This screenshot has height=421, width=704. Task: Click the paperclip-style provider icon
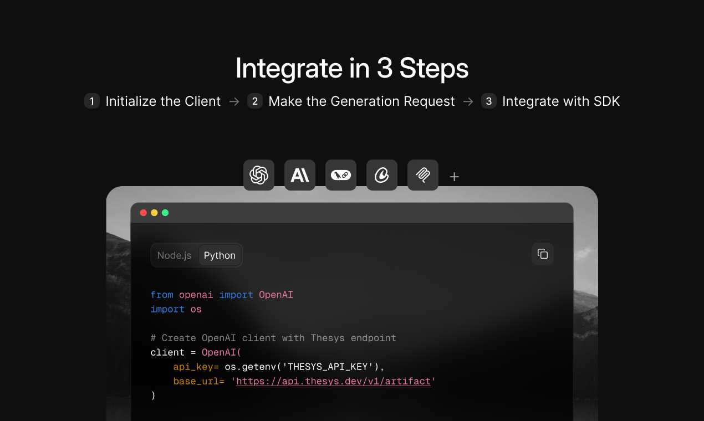pos(422,175)
